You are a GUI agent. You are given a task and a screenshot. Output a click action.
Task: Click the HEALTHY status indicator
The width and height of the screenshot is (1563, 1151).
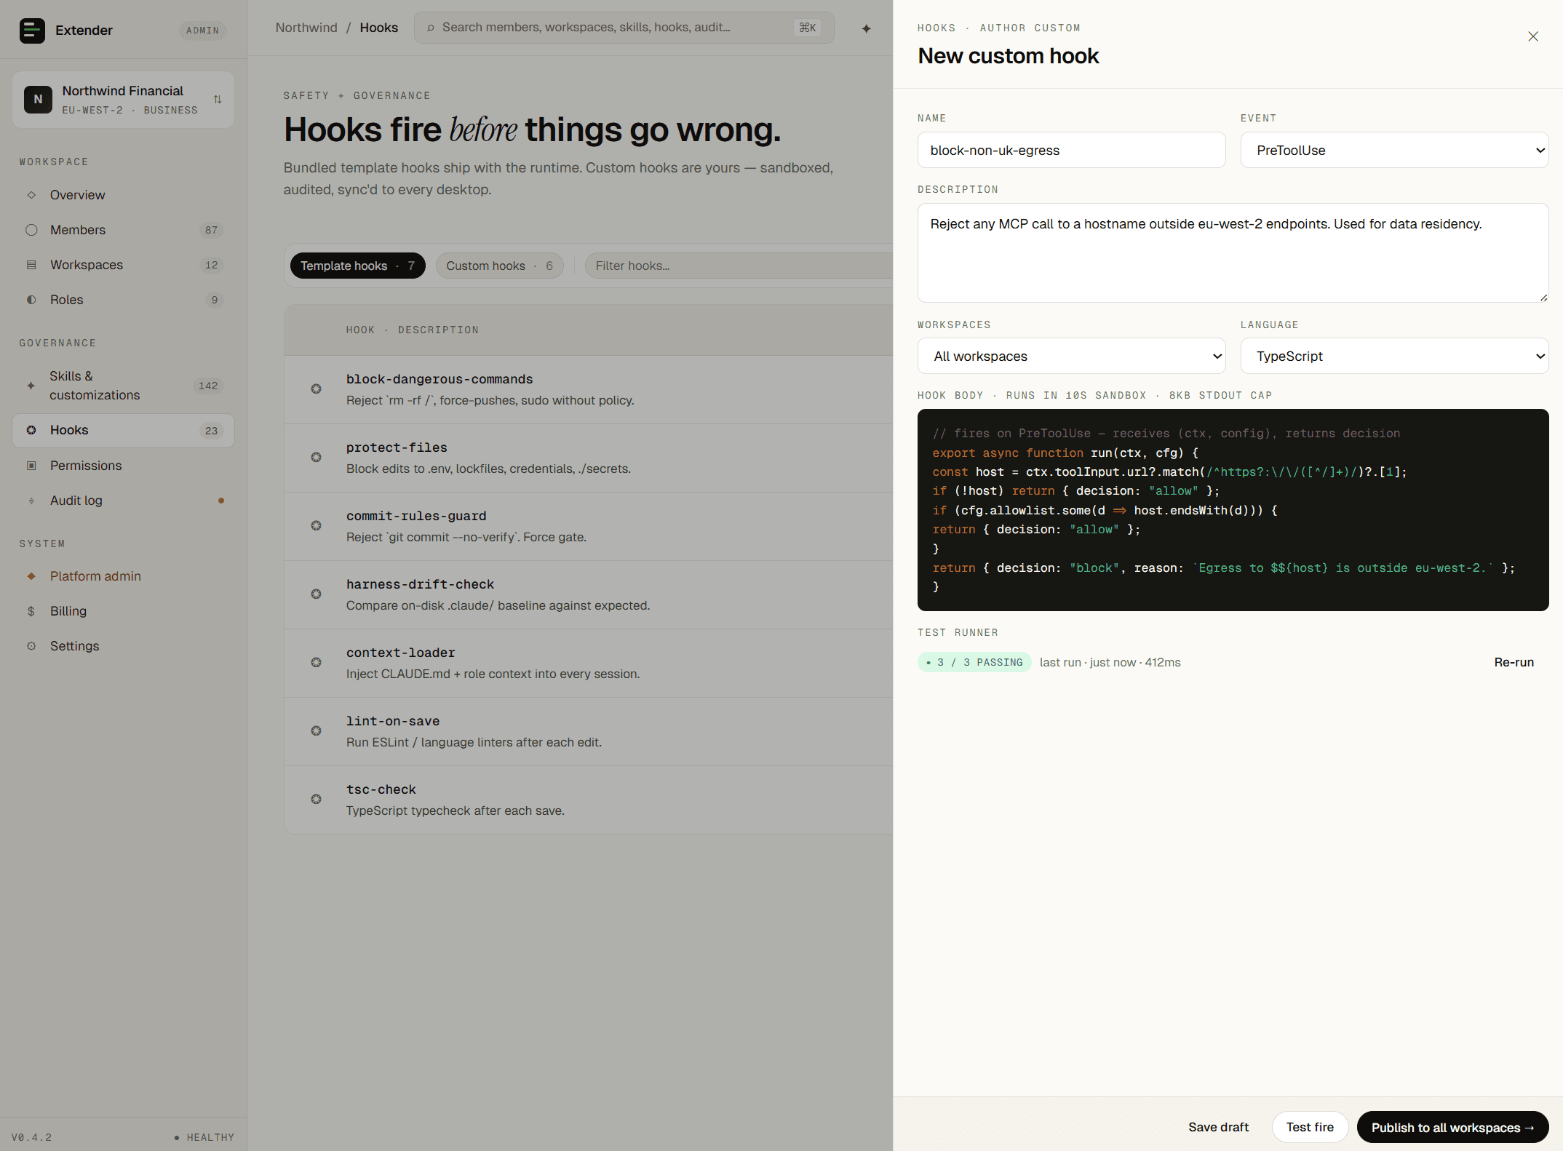click(204, 1137)
